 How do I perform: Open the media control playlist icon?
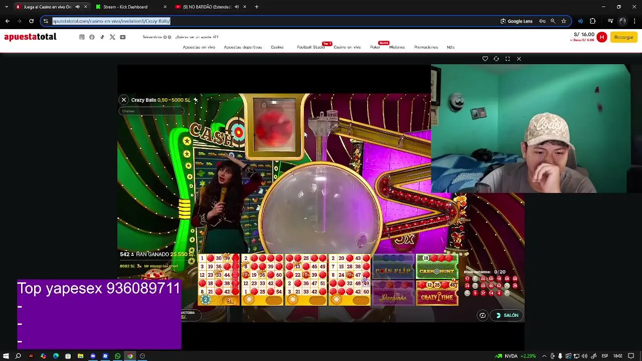click(x=610, y=21)
